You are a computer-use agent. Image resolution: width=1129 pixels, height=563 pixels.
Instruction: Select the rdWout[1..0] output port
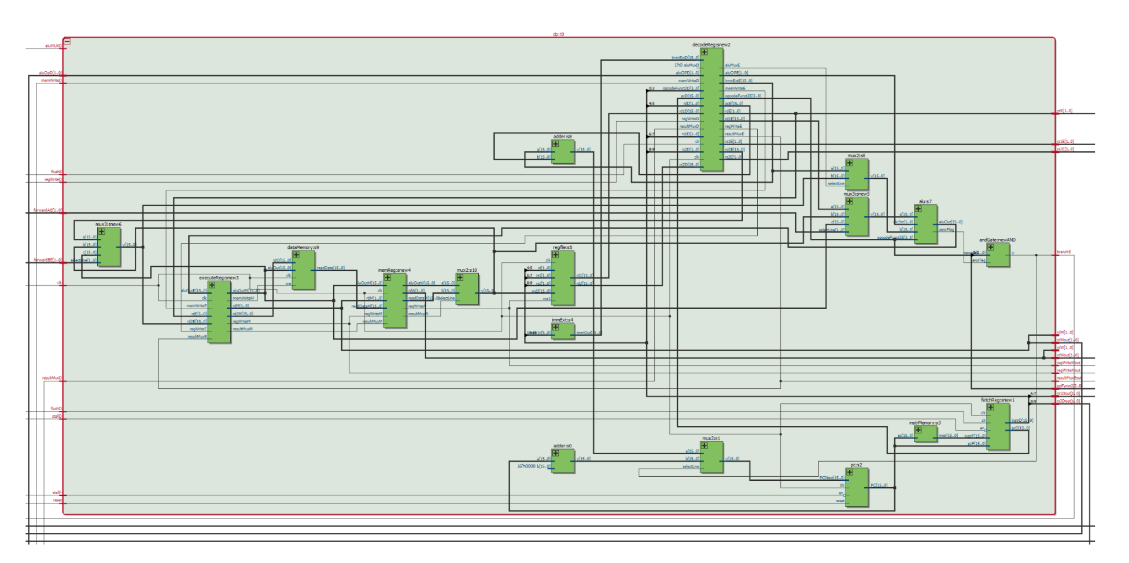tap(1067, 355)
